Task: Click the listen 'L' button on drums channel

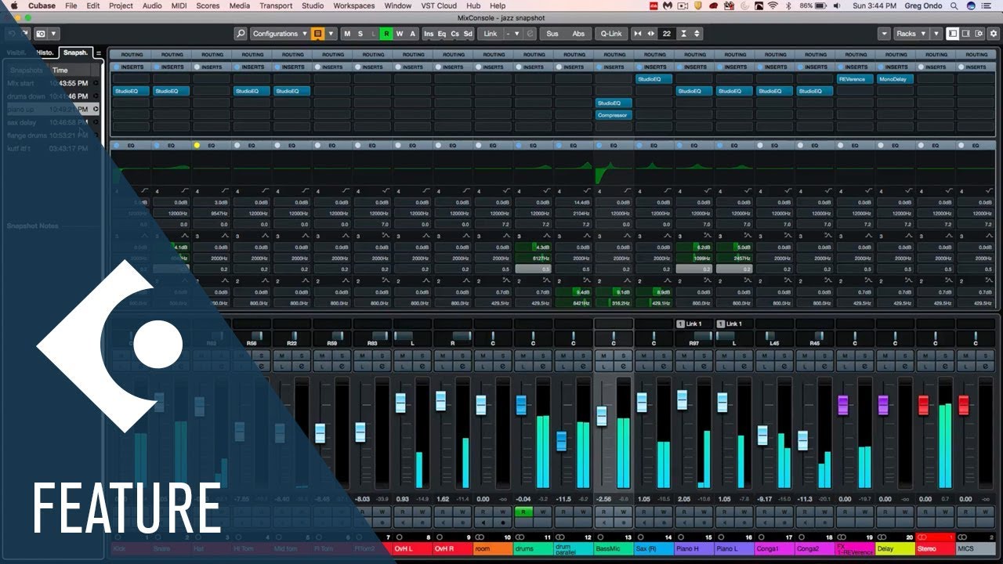Action: click(x=523, y=367)
